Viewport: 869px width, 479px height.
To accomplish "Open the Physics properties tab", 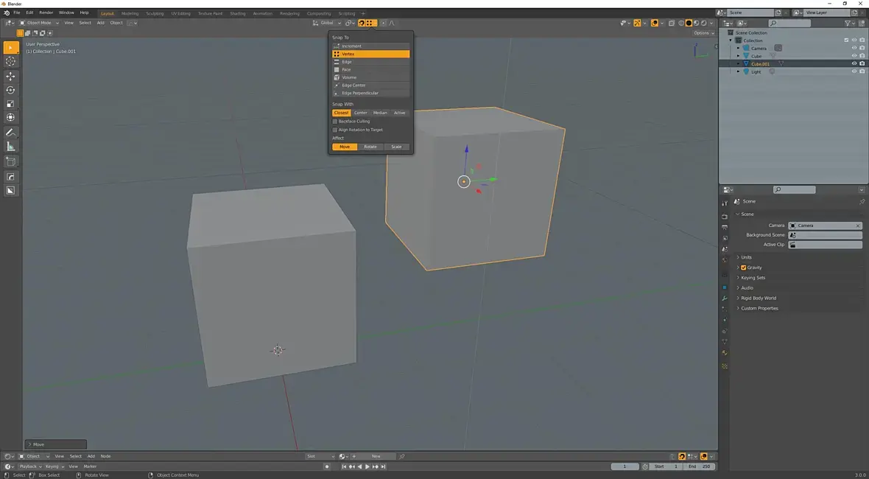I will pos(725,320).
